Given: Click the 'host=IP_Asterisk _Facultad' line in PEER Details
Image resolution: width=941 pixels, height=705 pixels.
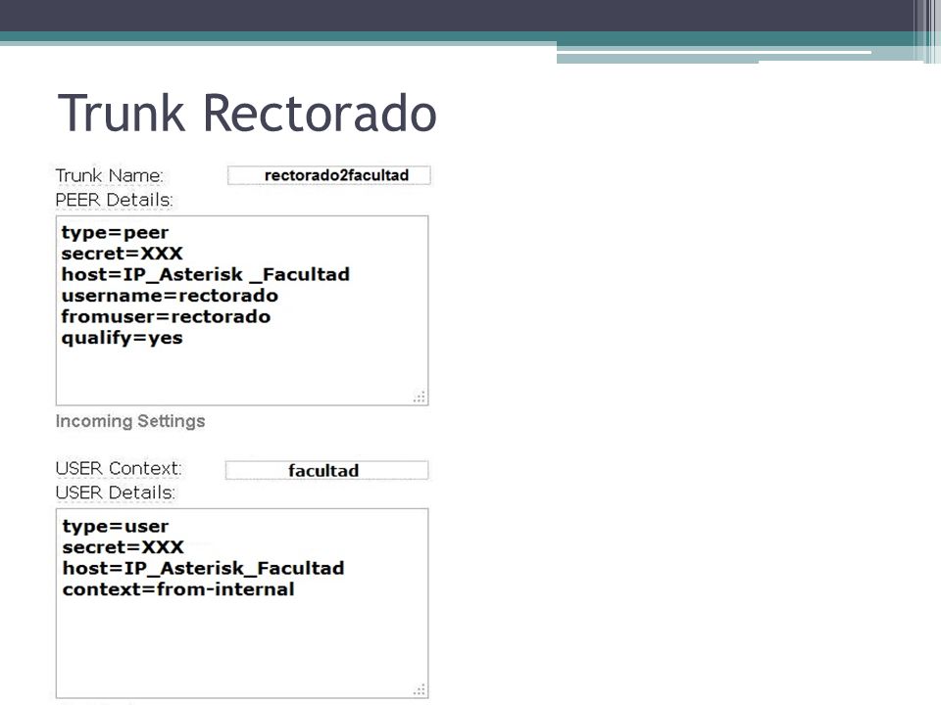Looking at the screenshot, I should (205, 274).
